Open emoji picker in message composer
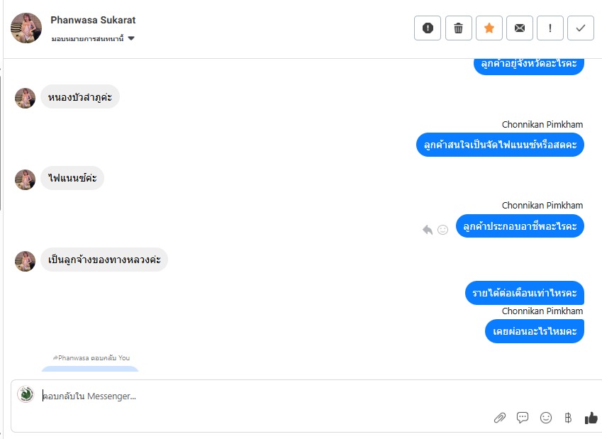This screenshot has height=439, width=602. coord(545,418)
